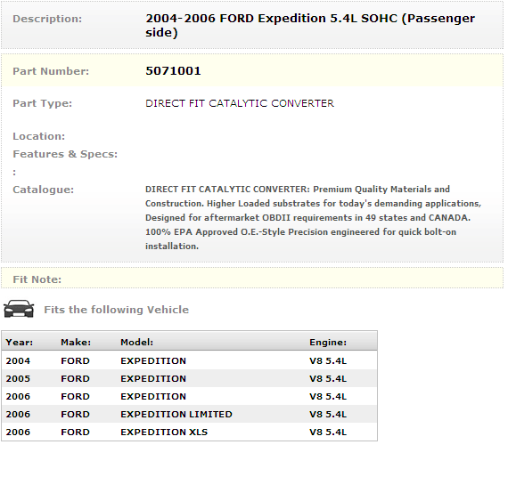The image size is (508, 477).
Task: Click the Engine column header
Action: [328, 342]
